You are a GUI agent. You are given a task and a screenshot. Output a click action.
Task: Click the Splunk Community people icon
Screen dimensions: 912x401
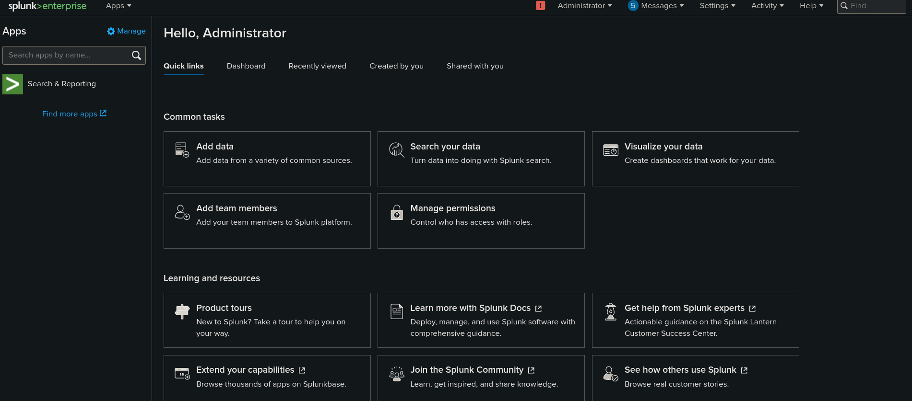click(396, 374)
